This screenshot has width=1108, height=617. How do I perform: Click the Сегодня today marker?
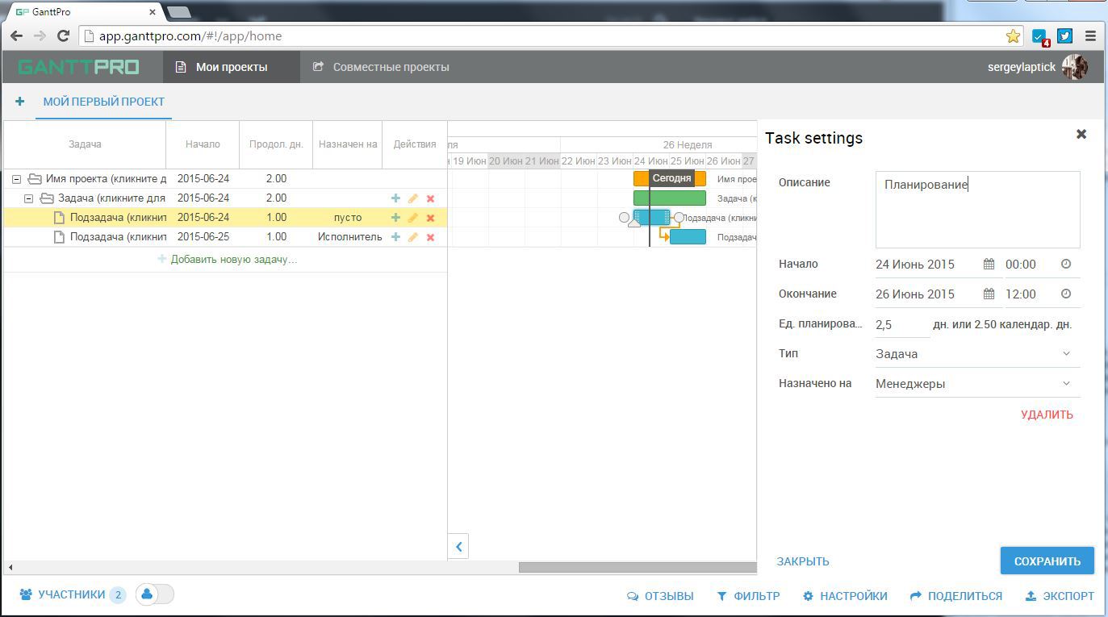tap(671, 178)
